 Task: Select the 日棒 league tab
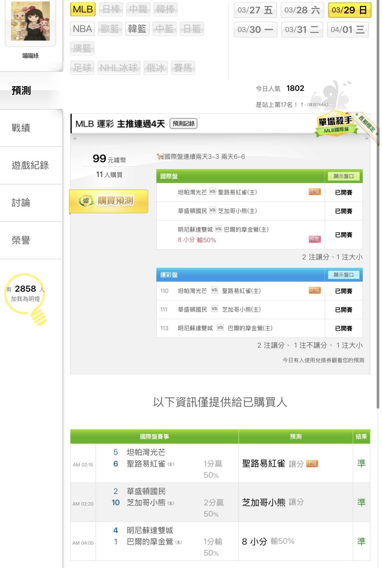click(x=111, y=9)
